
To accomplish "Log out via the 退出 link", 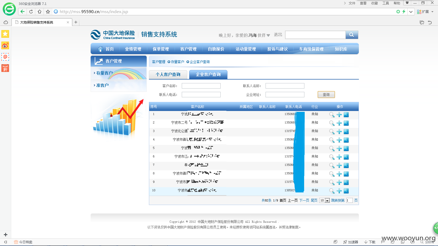I will pyautogui.click(x=278, y=35).
